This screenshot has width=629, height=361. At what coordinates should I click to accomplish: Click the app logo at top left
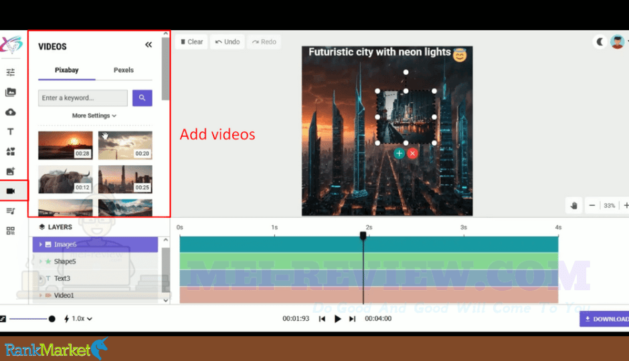pos(11,44)
